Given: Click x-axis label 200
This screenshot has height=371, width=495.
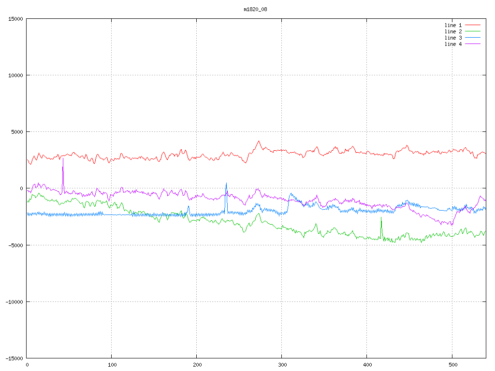Looking at the screenshot, I should [x=197, y=365].
